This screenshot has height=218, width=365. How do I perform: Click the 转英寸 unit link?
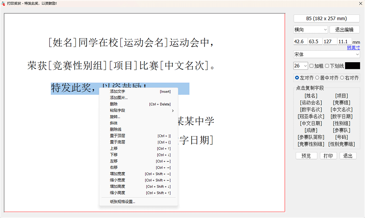(x=353, y=48)
